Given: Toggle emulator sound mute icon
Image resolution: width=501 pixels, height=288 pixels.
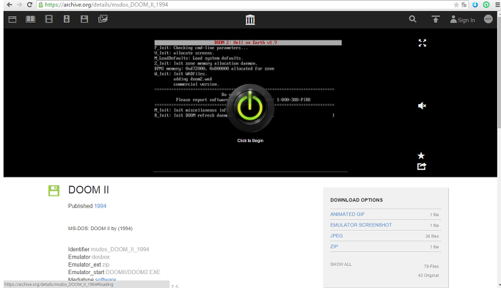Looking at the screenshot, I should point(422,106).
